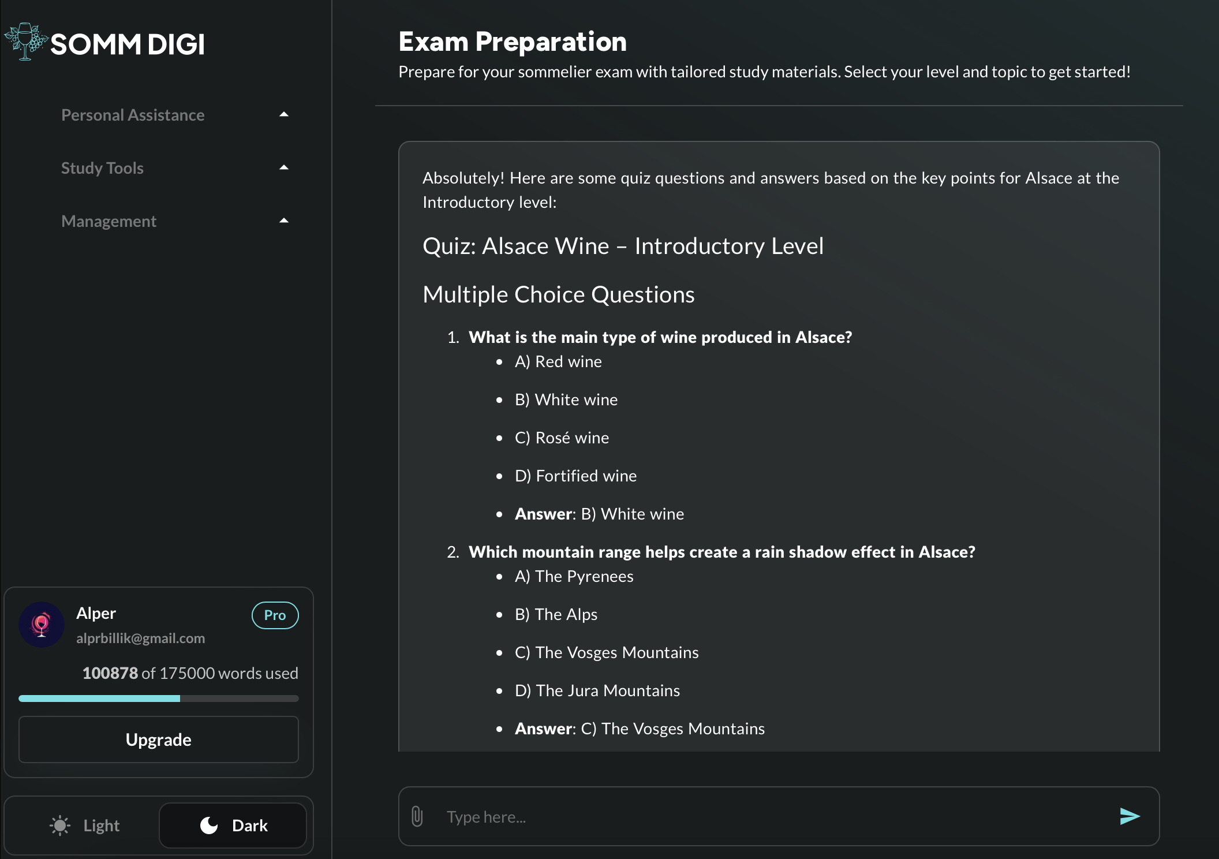Switch theme to Dark
This screenshot has width=1219, height=859.
[x=233, y=826]
